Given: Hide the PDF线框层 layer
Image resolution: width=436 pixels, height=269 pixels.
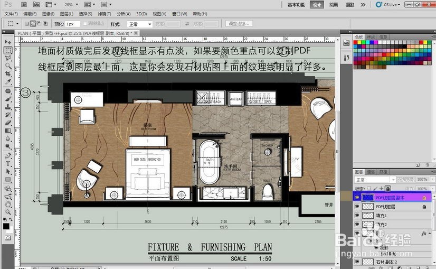Looking at the screenshot, I should (357, 206).
